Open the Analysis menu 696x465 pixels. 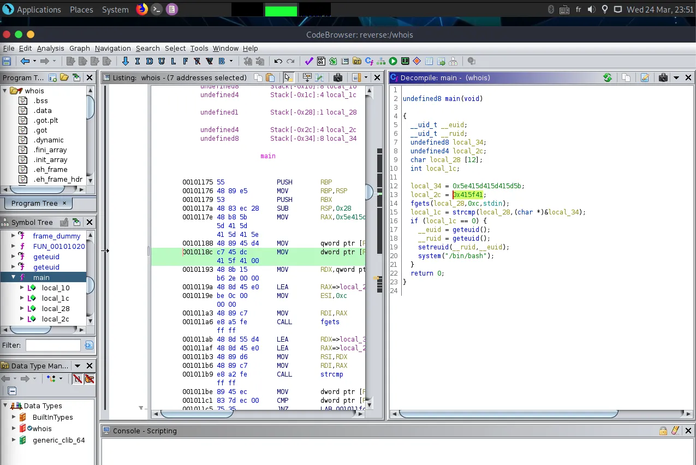pyautogui.click(x=50, y=48)
